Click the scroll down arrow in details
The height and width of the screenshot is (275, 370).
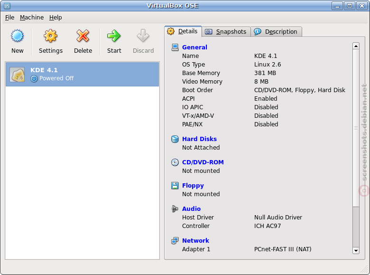click(x=356, y=250)
